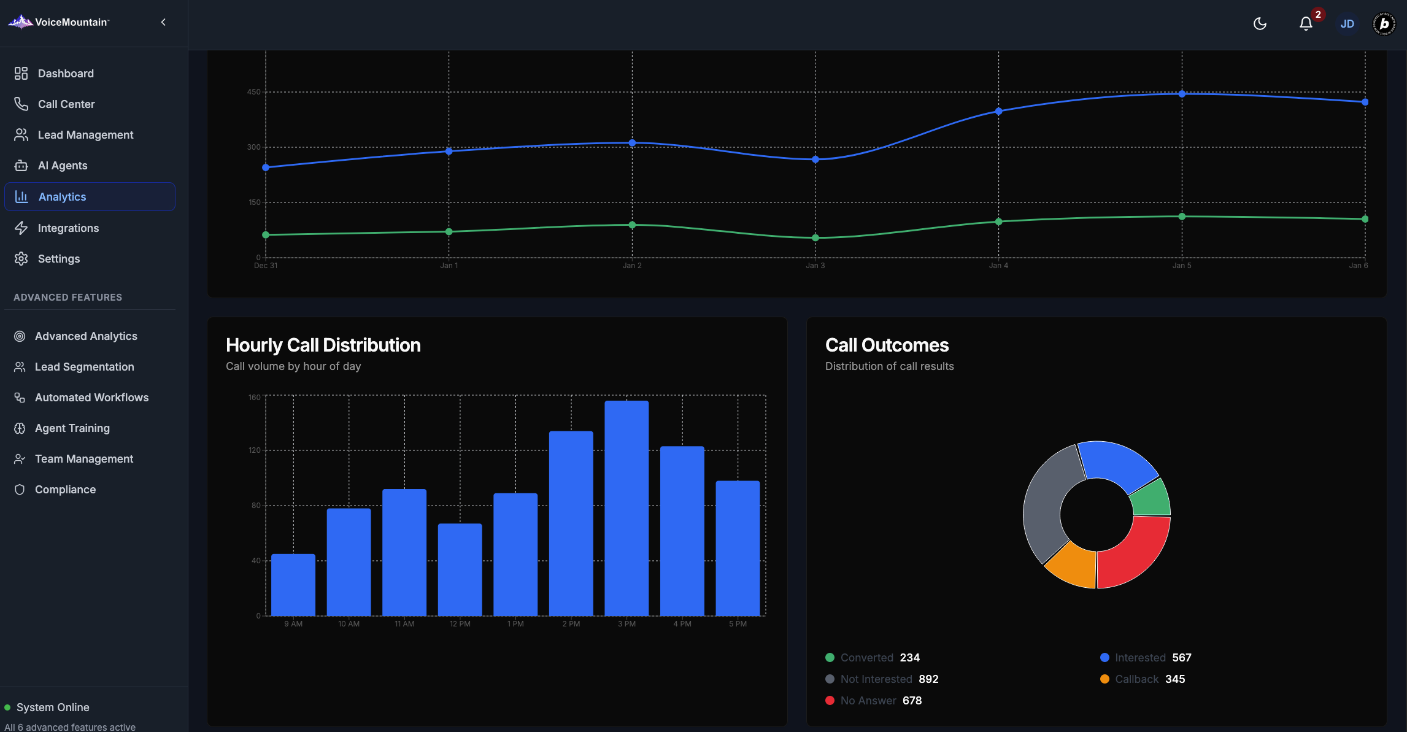Click the green Converted legend dot
This screenshot has width=1407, height=732.
[x=830, y=658]
